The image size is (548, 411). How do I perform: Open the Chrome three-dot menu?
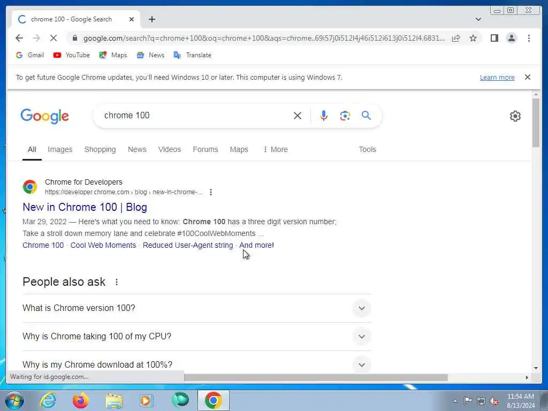click(x=529, y=38)
